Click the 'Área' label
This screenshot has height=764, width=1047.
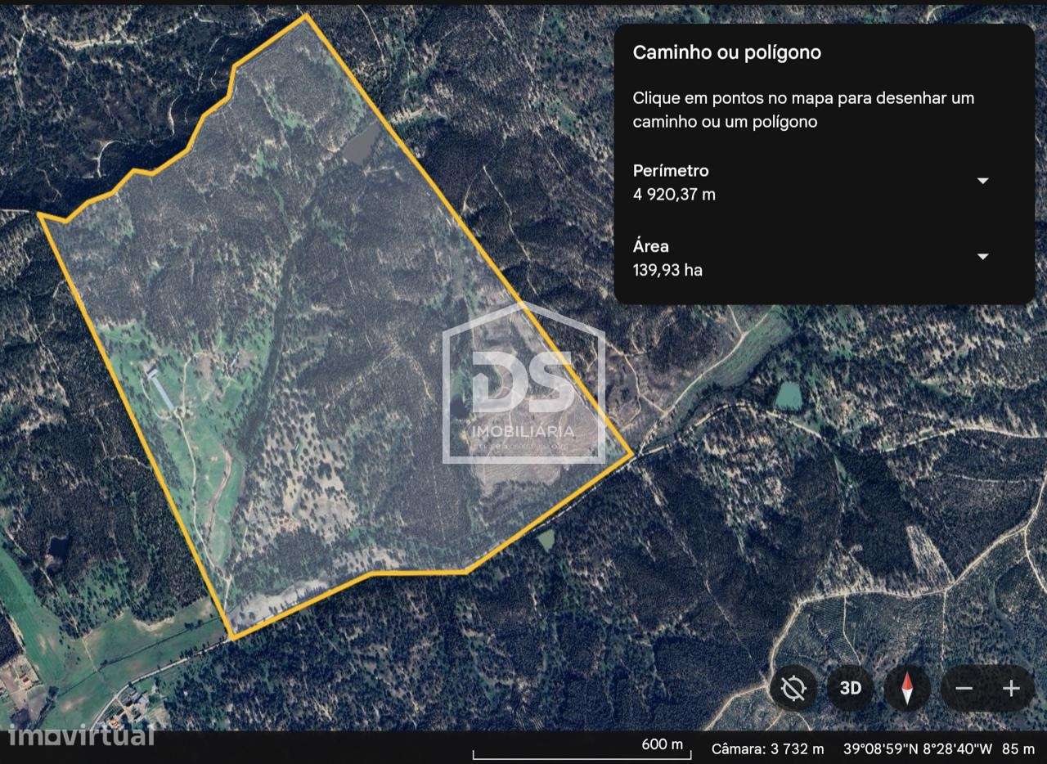651,245
